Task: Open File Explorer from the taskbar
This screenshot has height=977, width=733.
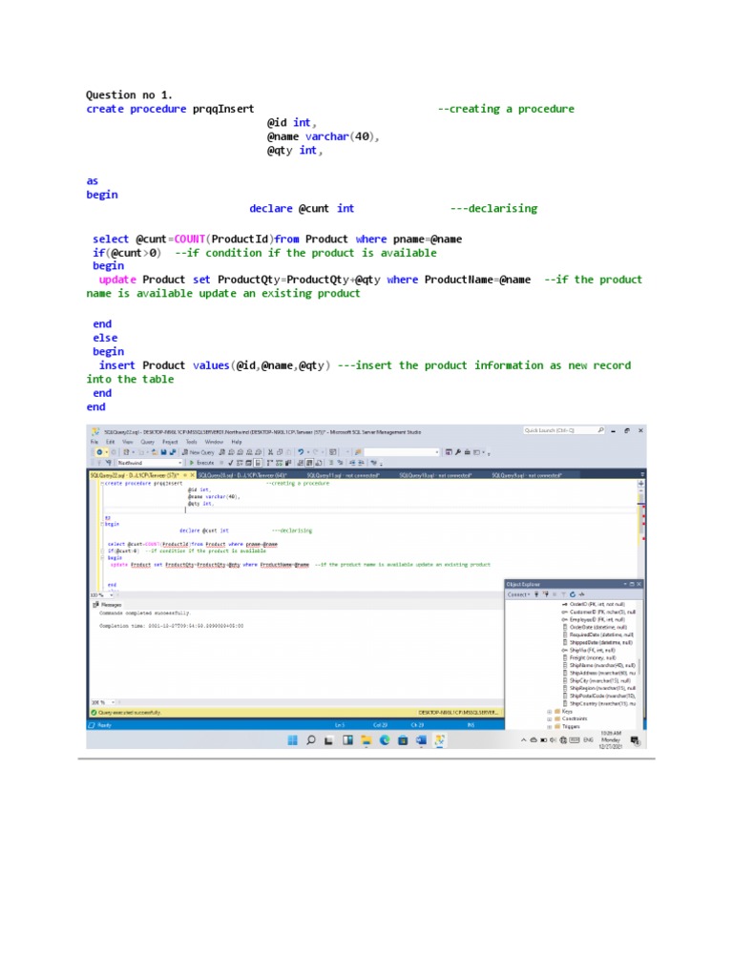Action: tap(366, 740)
